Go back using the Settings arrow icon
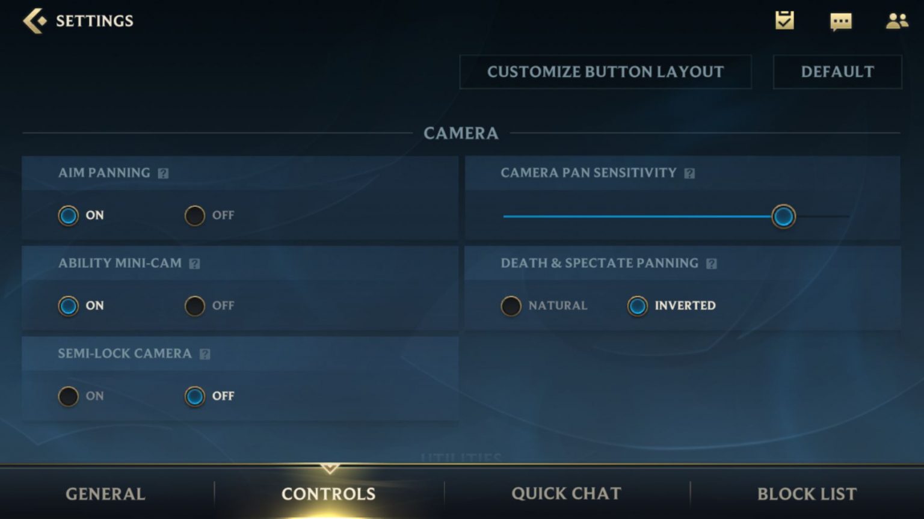Image resolution: width=924 pixels, height=519 pixels. pyautogui.click(x=34, y=20)
